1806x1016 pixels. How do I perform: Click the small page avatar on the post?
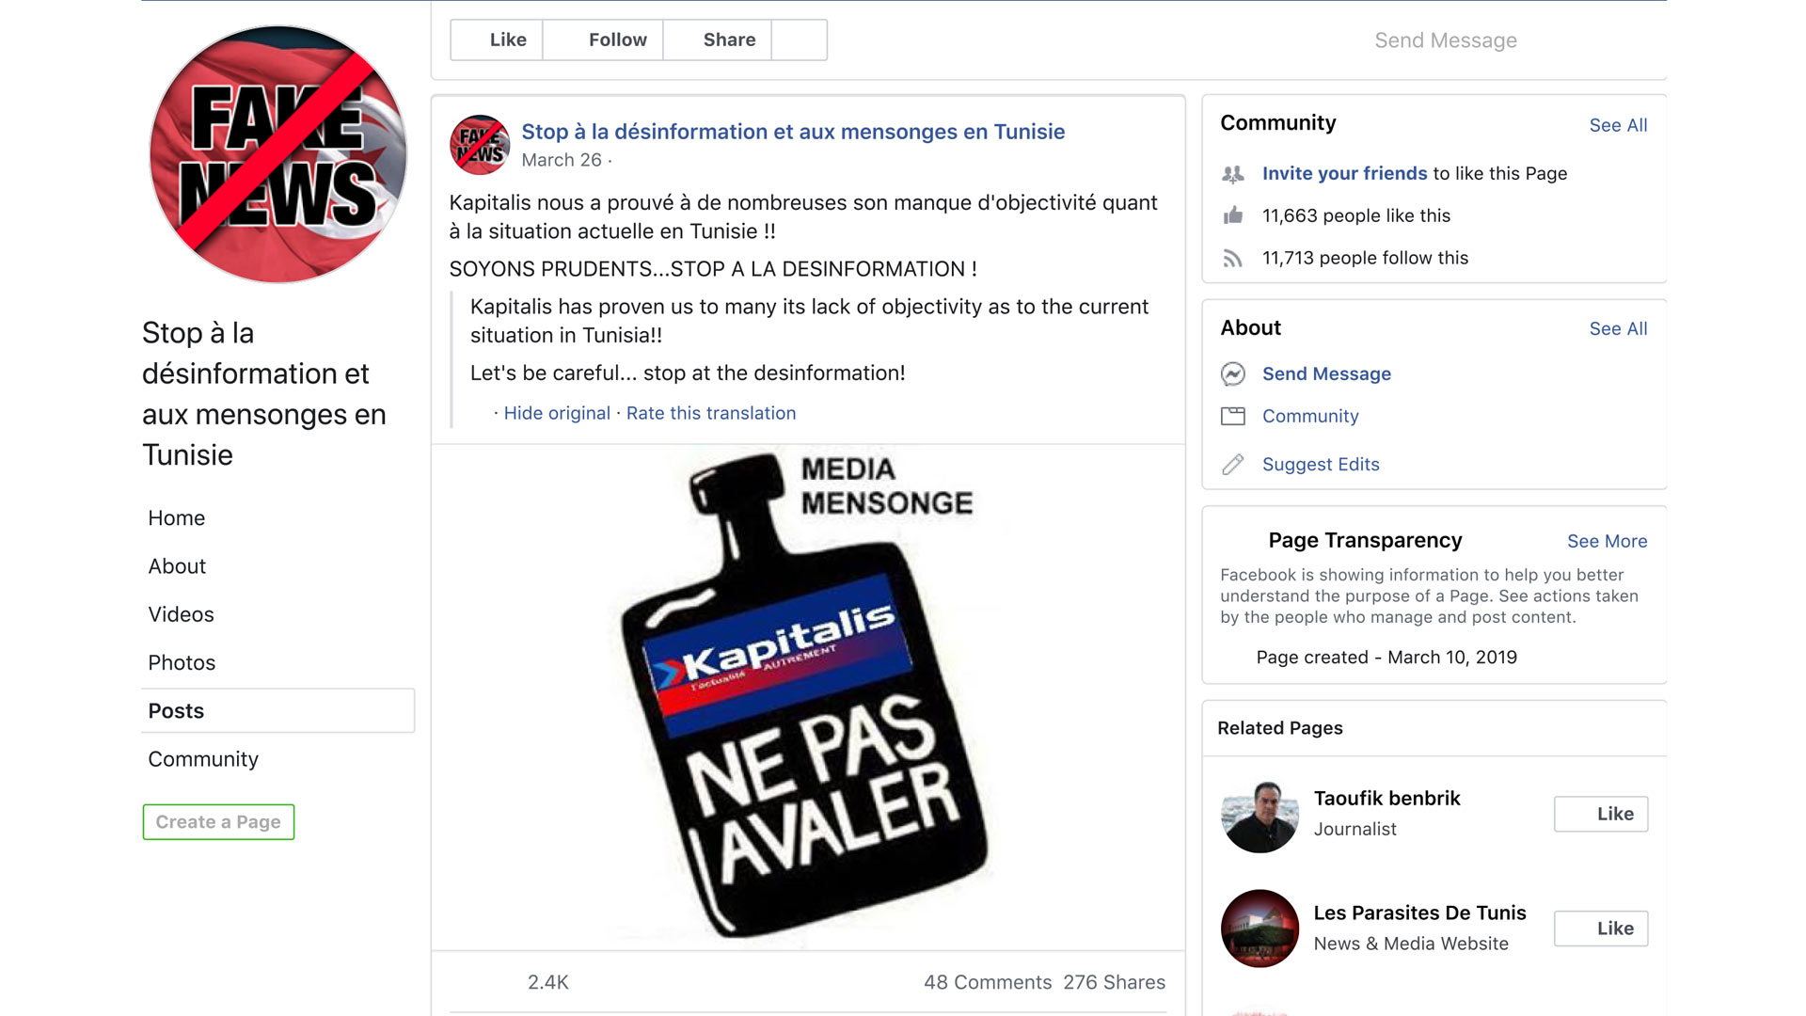coord(480,146)
